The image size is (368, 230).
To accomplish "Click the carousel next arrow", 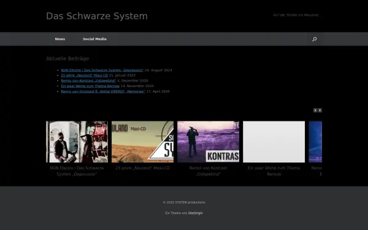I will click(x=320, y=110).
